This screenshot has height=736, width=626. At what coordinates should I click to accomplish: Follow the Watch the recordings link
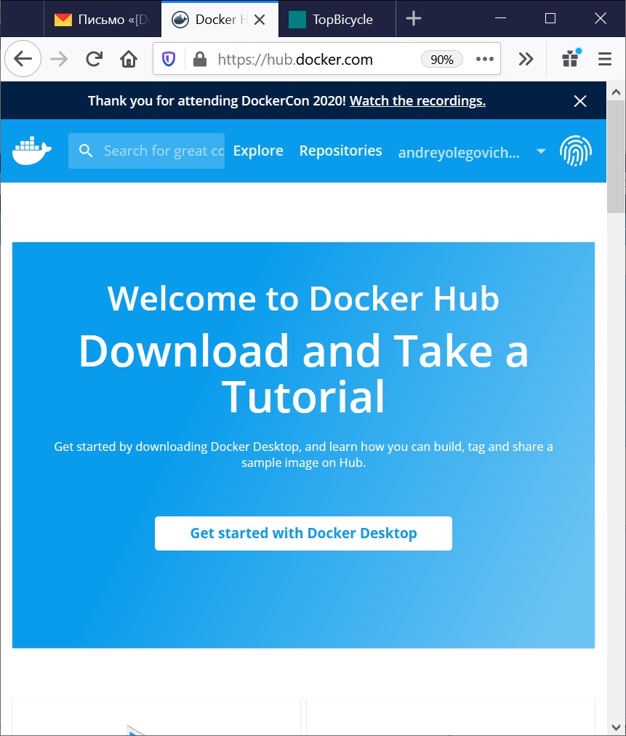(x=417, y=101)
